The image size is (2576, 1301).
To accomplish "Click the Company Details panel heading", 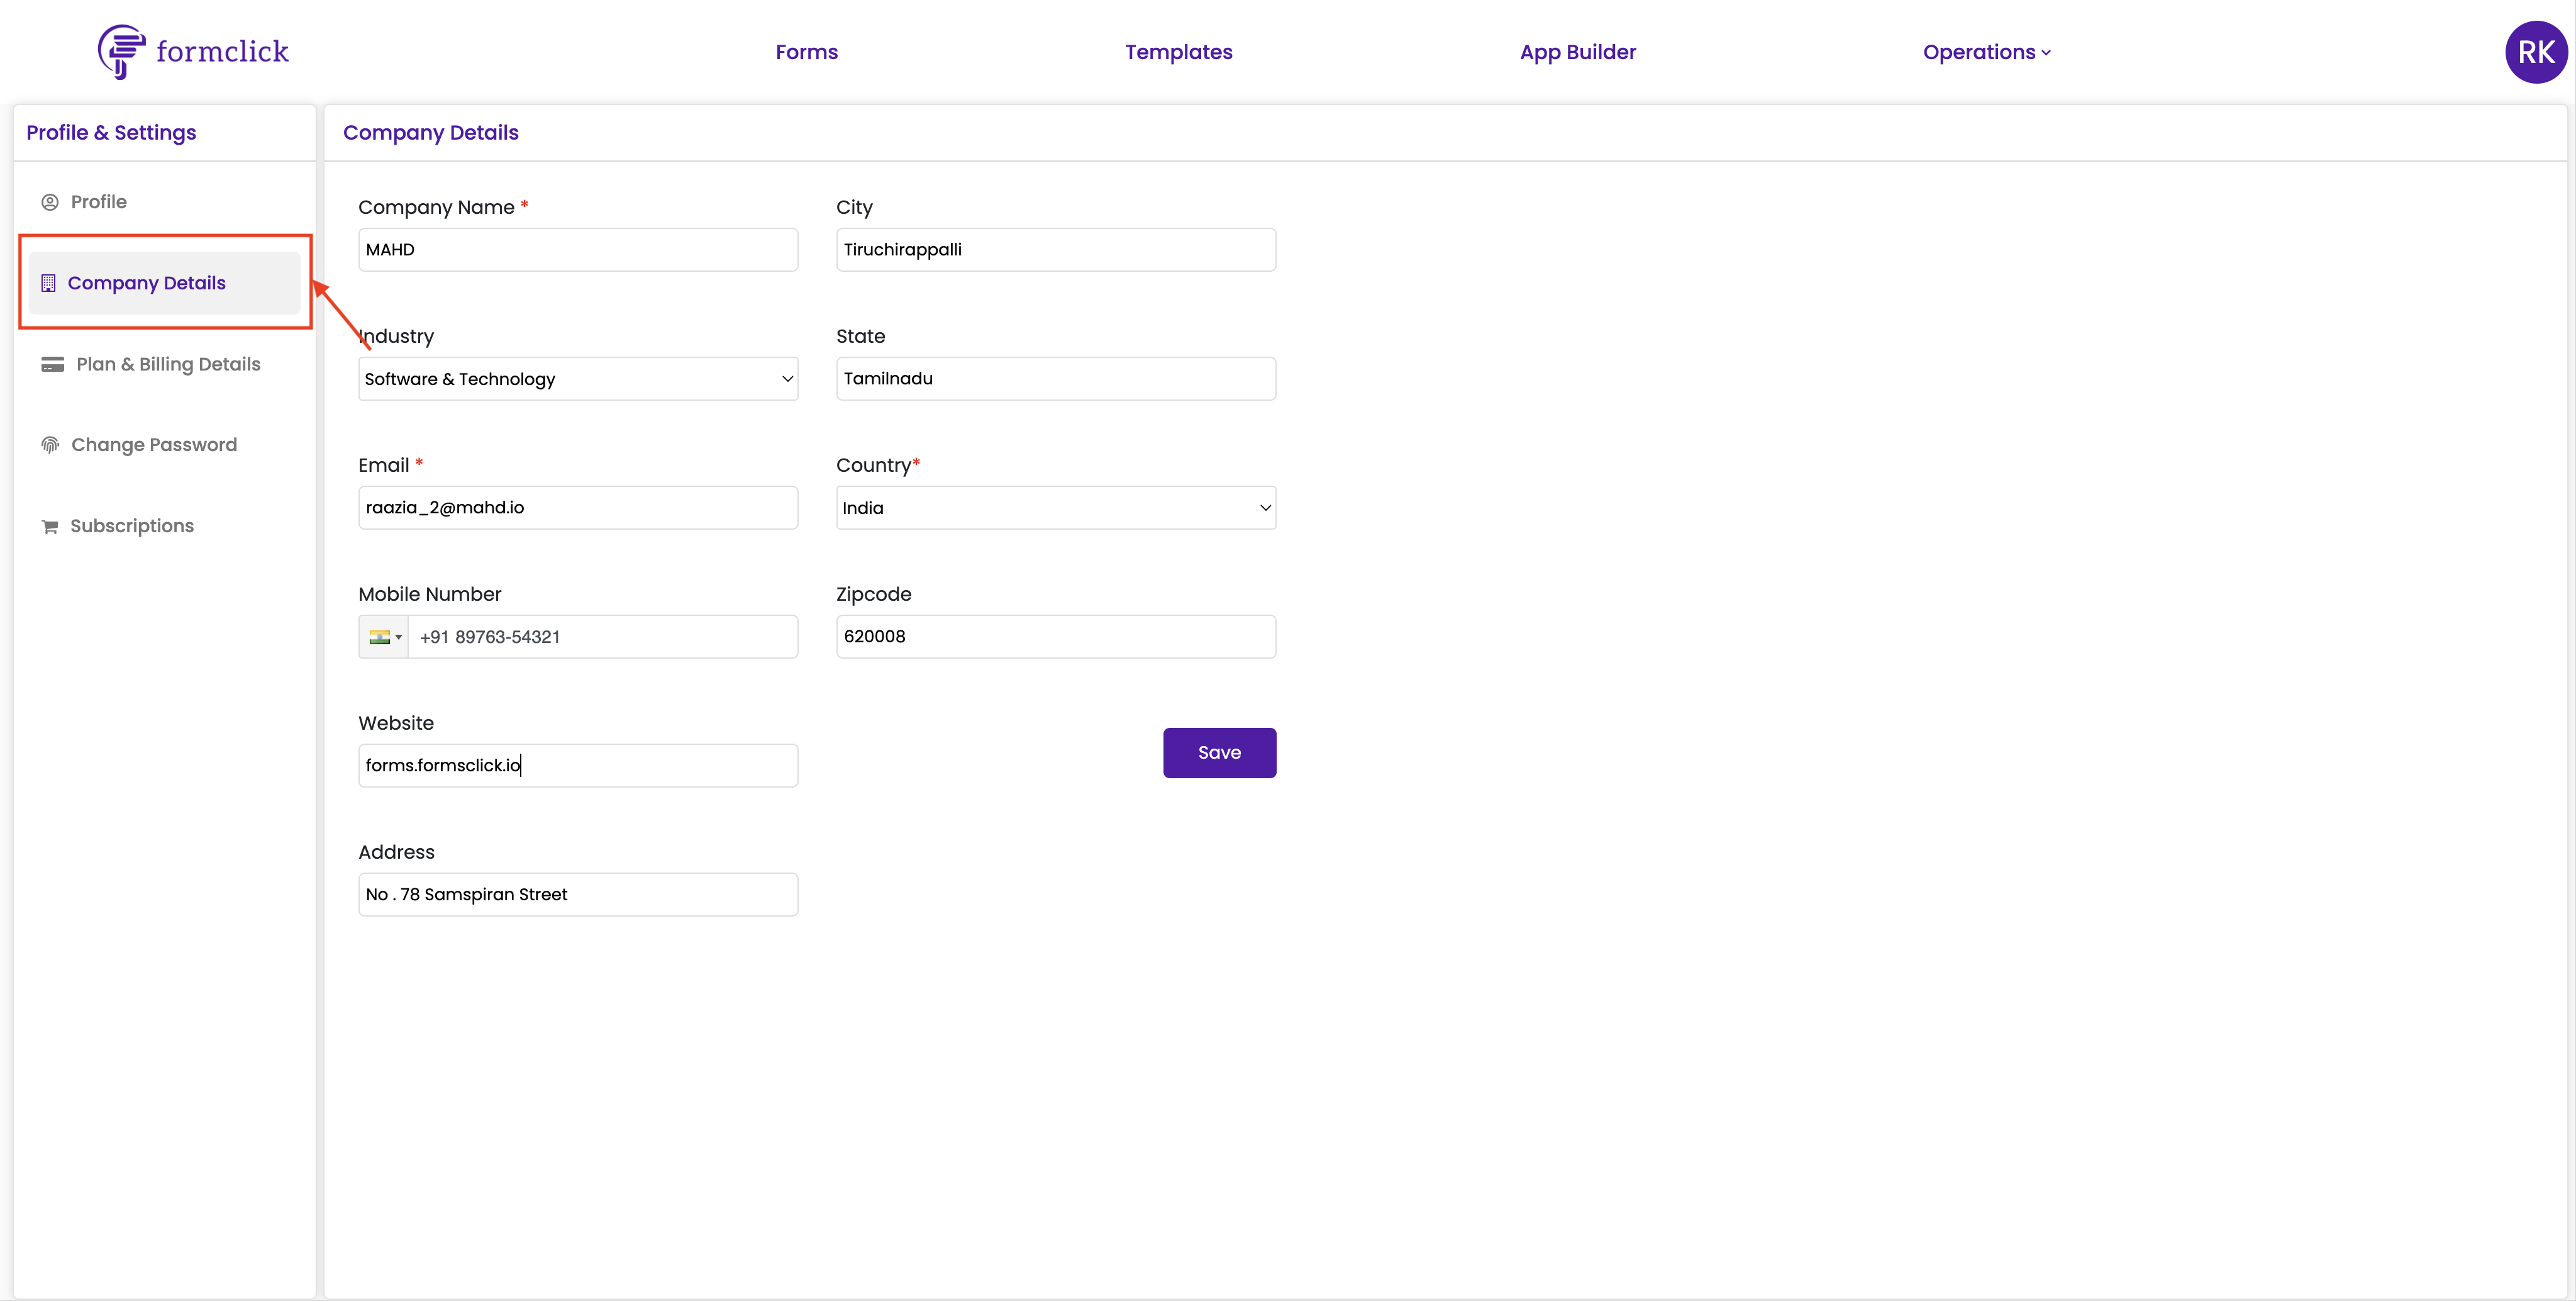I will tap(431, 133).
